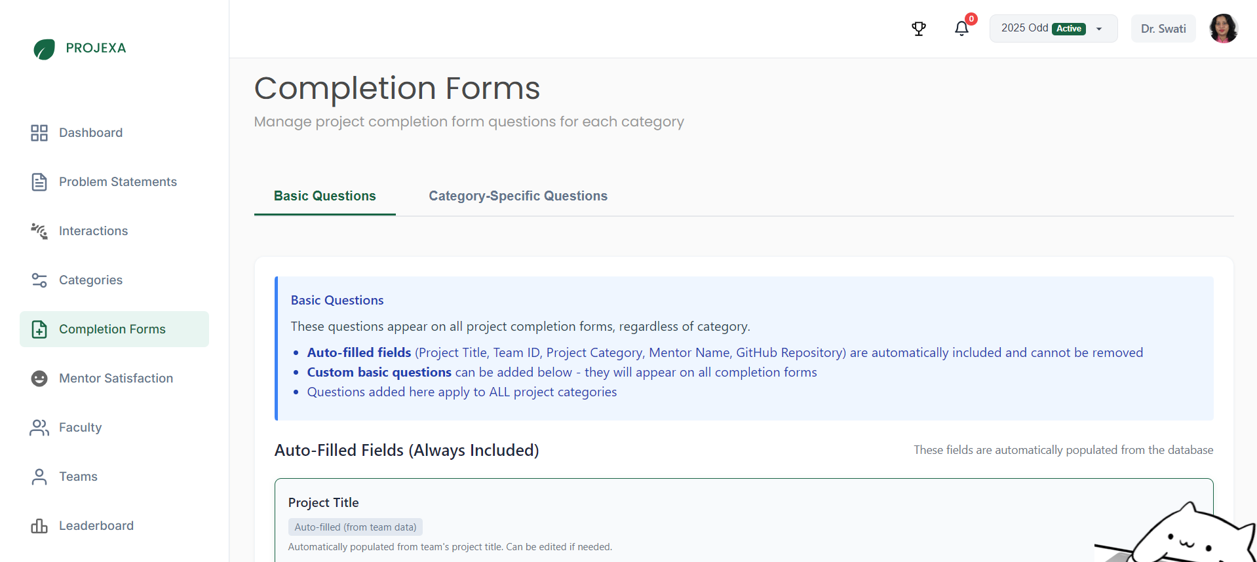The height and width of the screenshot is (562, 1257).
Task: Click the user profile avatar photo
Action: (1223, 29)
